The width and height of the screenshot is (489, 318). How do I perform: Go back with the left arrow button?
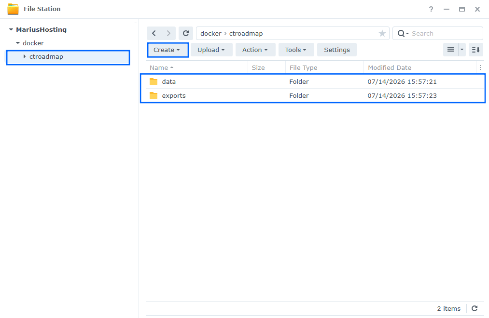point(154,33)
